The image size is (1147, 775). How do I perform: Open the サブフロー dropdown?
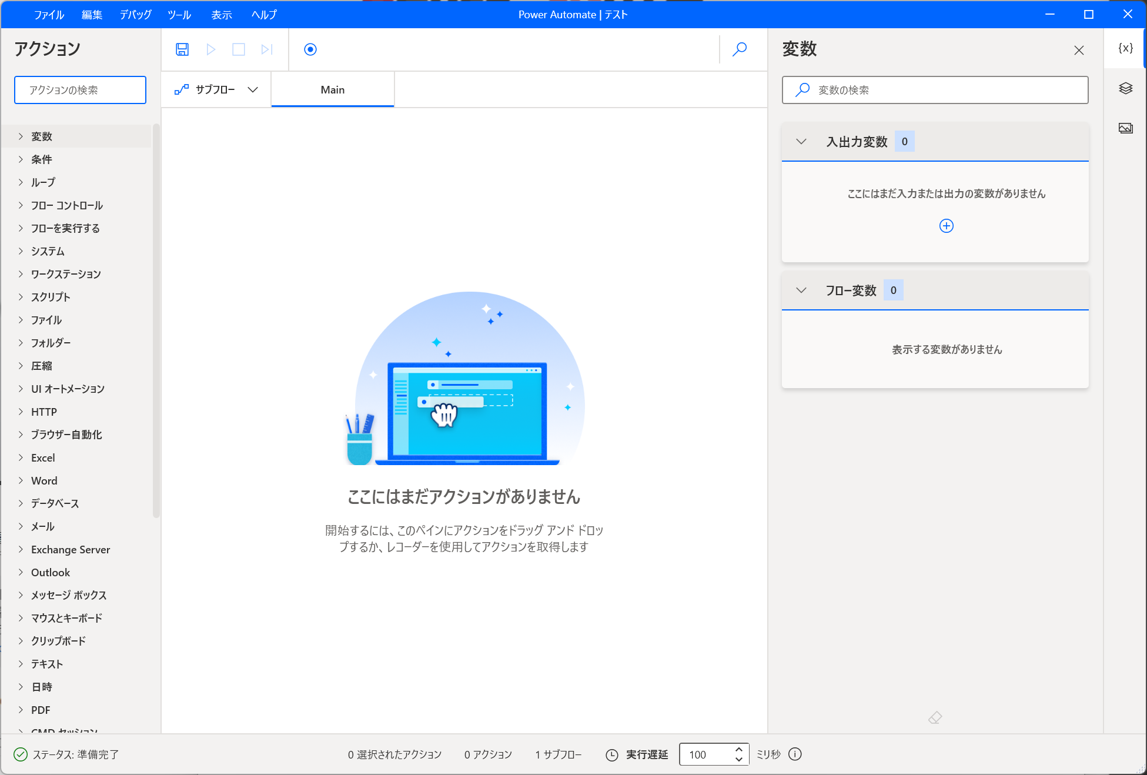(x=216, y=90)
